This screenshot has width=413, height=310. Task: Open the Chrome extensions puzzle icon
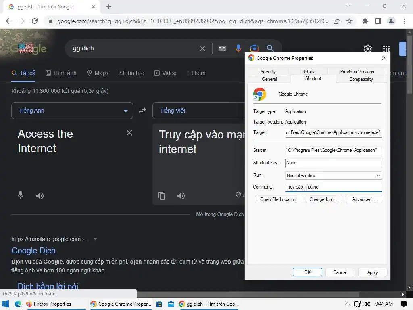(x=365, y=21)
